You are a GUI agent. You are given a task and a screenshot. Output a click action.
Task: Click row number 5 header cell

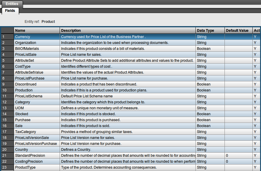[x=7, y=61]
